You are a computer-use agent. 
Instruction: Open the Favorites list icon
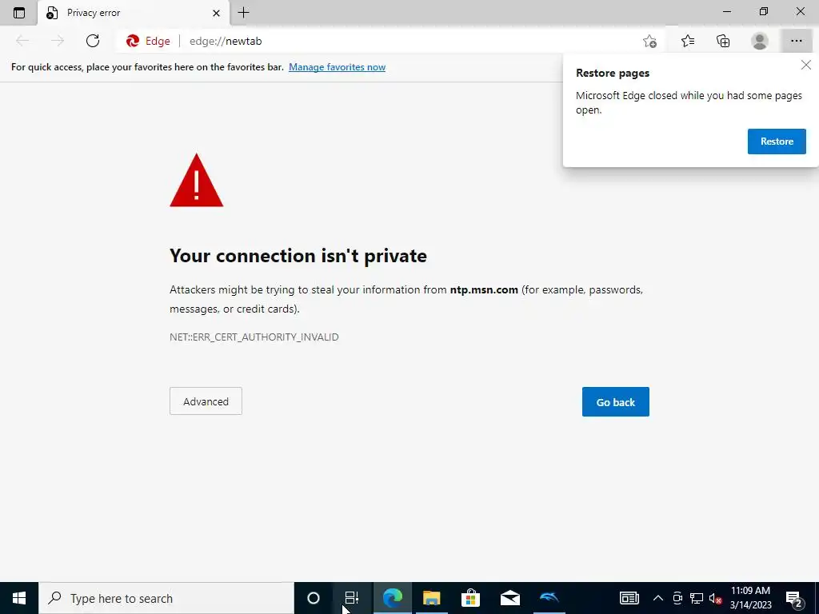click(688, 41)
